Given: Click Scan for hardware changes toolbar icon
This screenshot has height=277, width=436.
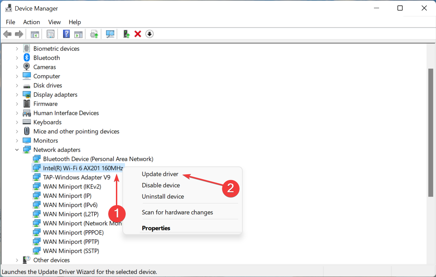Looking at the screenshot, I should pos(110,34).
